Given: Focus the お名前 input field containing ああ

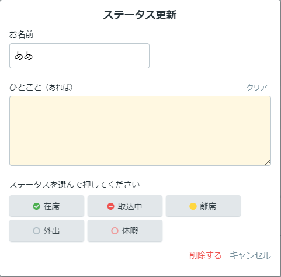Looking at the screenshot, I should 79,56.
